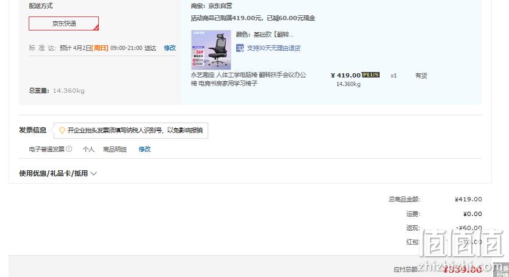Click the red checkmark on 京东快递 box

click(96, 28)
